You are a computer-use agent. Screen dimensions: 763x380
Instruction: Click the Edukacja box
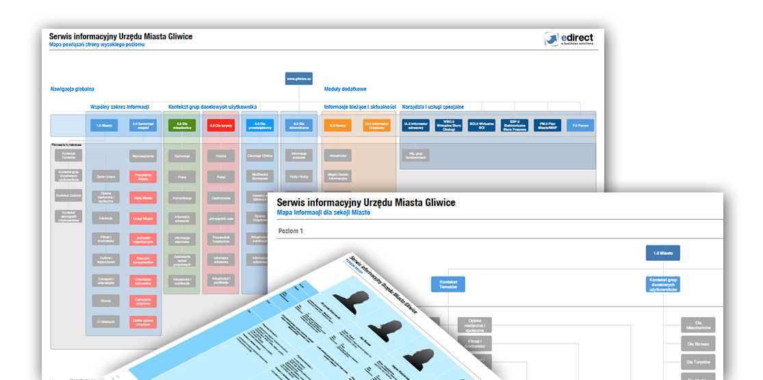[x=105, y=218]
